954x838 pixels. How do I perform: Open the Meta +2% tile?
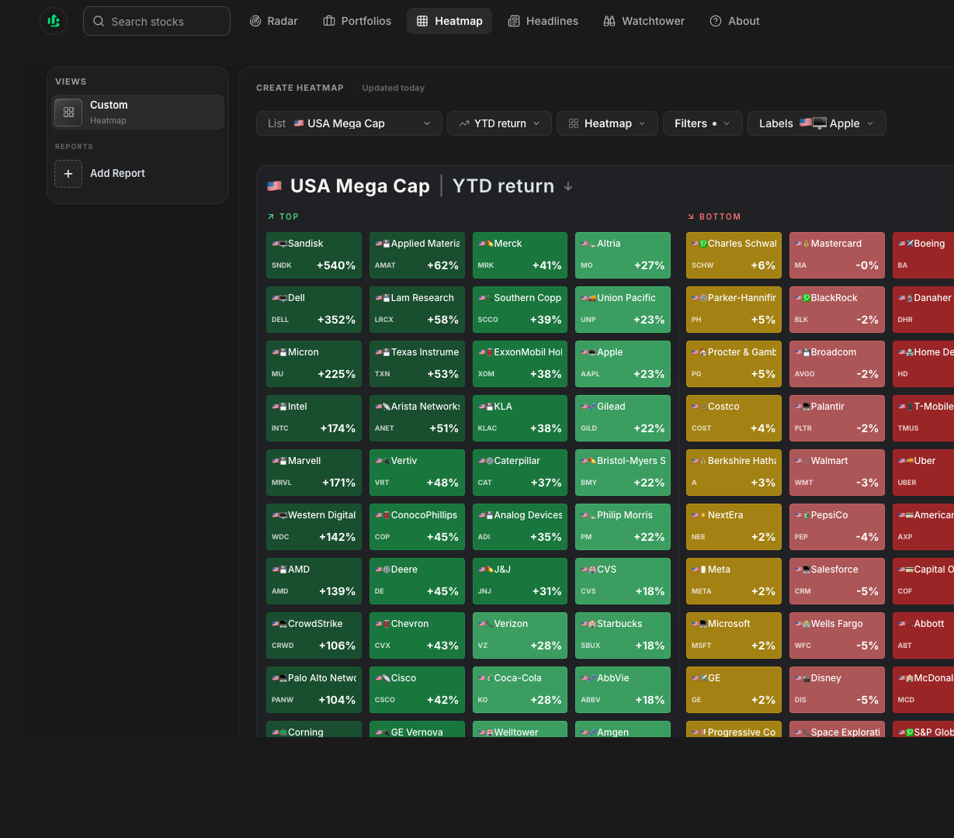coord(734,580)
